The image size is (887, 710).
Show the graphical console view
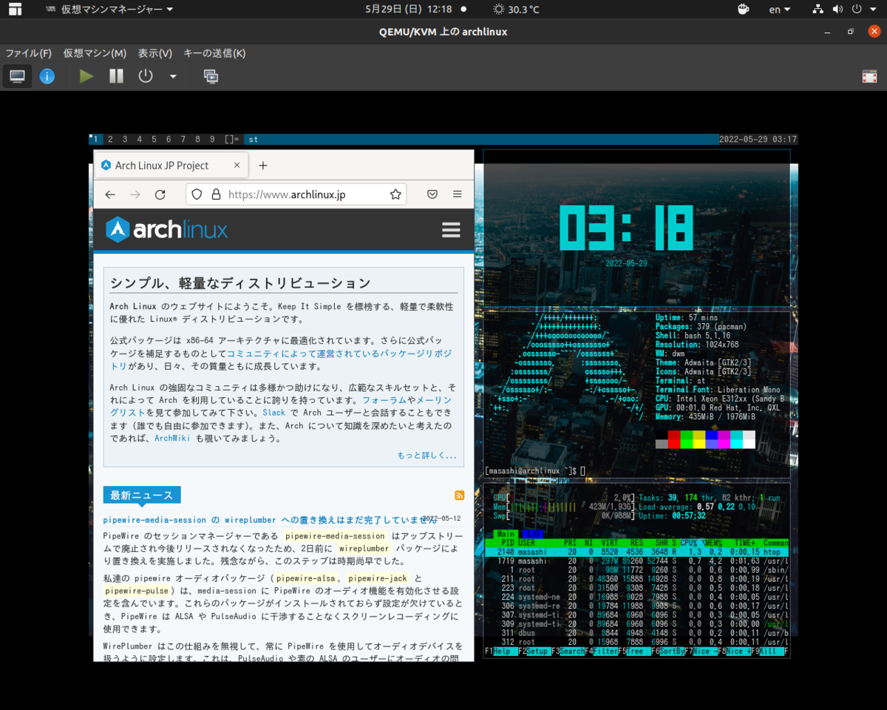click(x=17, y=76)
